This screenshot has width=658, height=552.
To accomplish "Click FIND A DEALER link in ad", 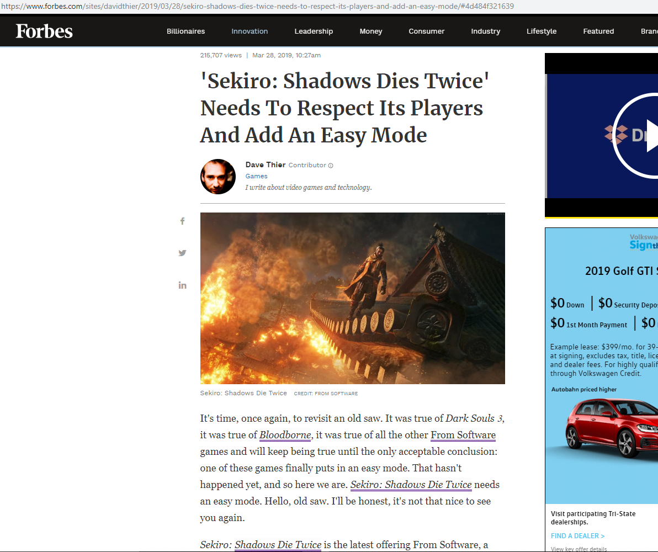I will tap(577, 535).
